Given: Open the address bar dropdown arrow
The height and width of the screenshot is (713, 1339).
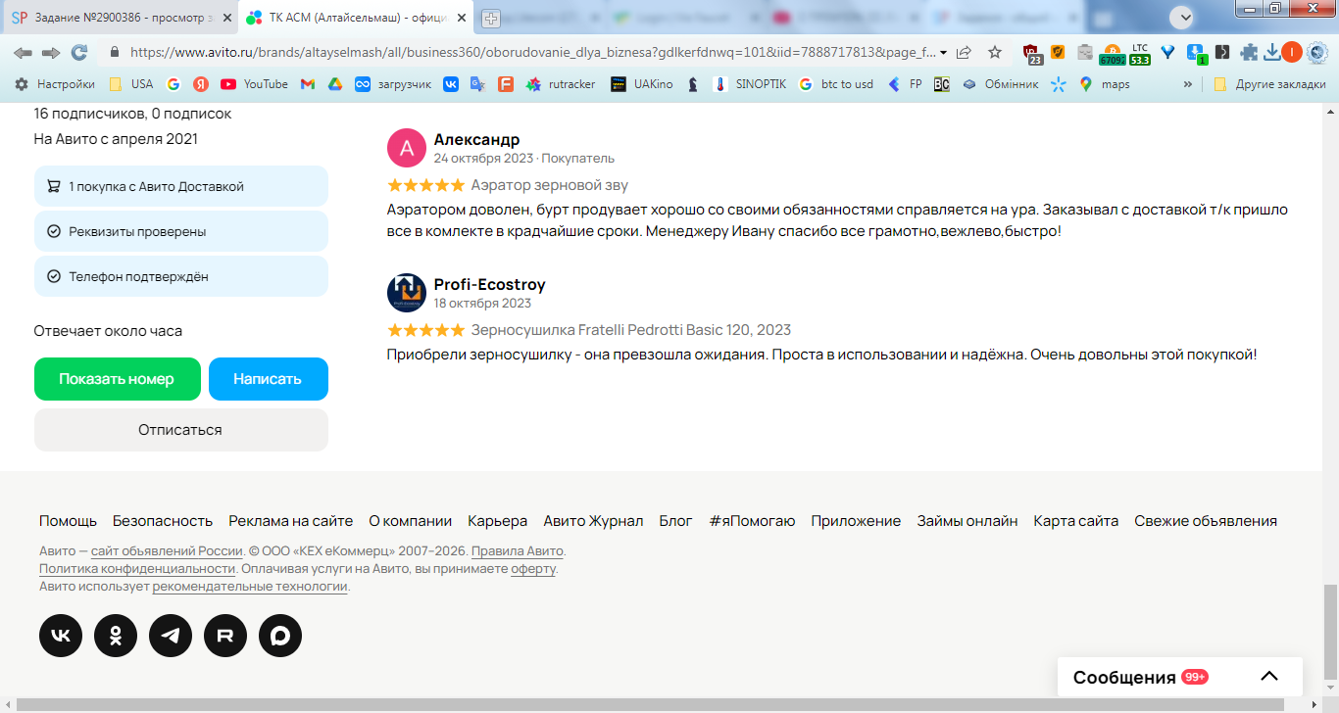Looking at the screenshot, I should click(x=943, y=52).
